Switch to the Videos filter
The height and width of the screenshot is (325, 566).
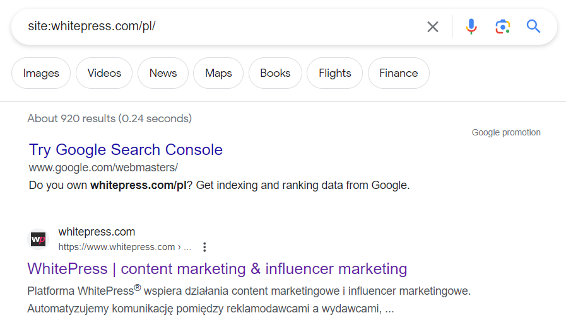coord(104,73)
